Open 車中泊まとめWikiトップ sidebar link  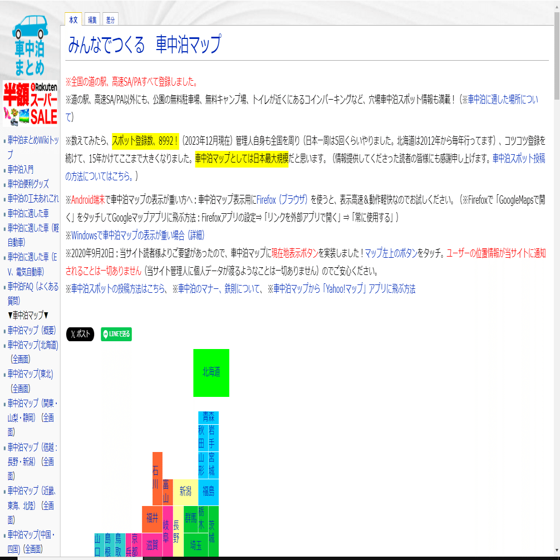(x=33, y=147)
